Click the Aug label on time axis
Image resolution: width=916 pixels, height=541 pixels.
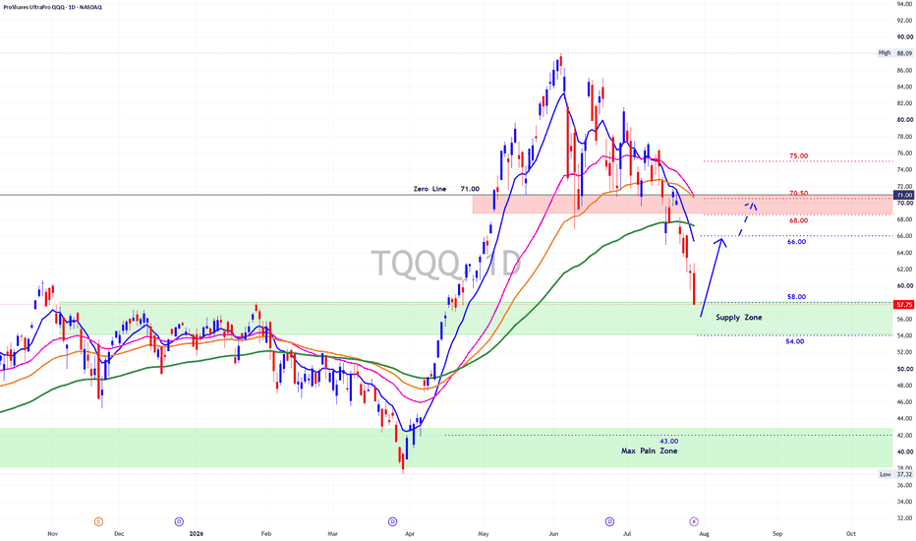click(x=704, y=533)
